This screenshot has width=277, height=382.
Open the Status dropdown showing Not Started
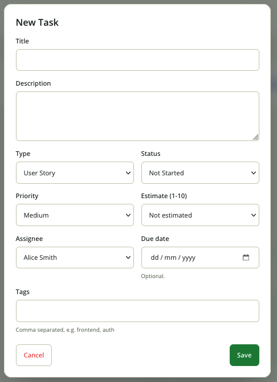pos(200,173)
